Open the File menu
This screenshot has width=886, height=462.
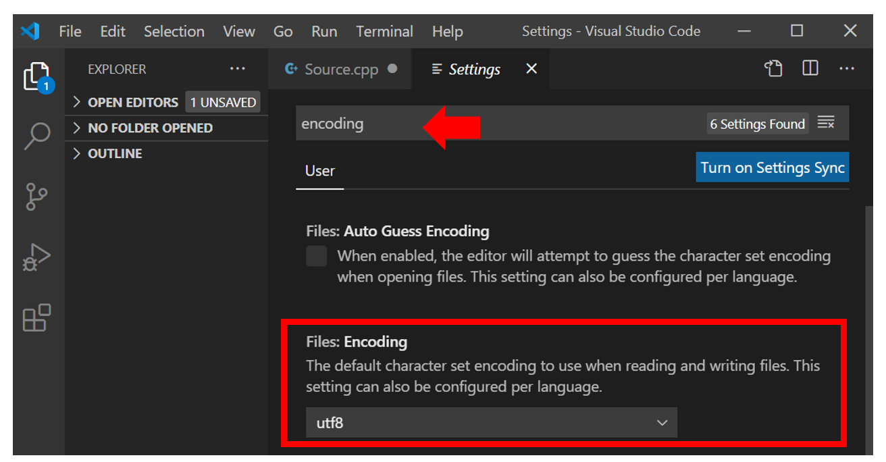[70, 31]
